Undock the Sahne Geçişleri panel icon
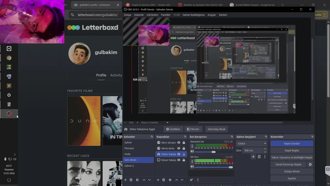The width and height of the screenshot is (330, 186). click(x=266, y=137)
